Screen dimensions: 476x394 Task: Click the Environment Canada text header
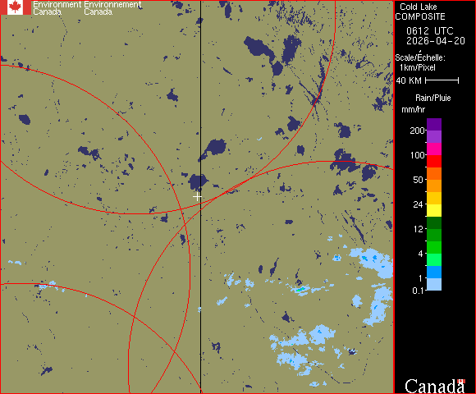point(57,8)
